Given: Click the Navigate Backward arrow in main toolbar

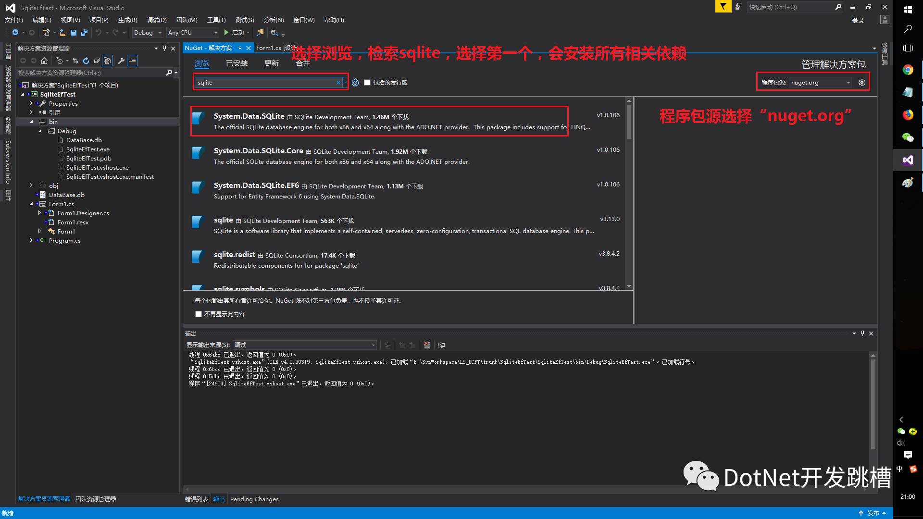Looking at the screenshot, I should click(15, 32).
